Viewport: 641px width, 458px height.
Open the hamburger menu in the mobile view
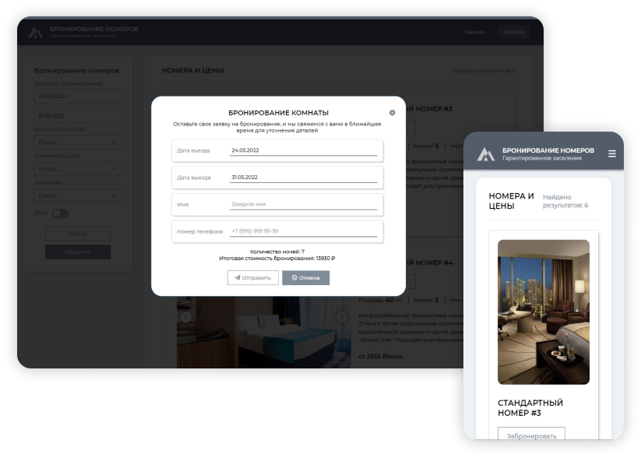[x=611, y=153]
